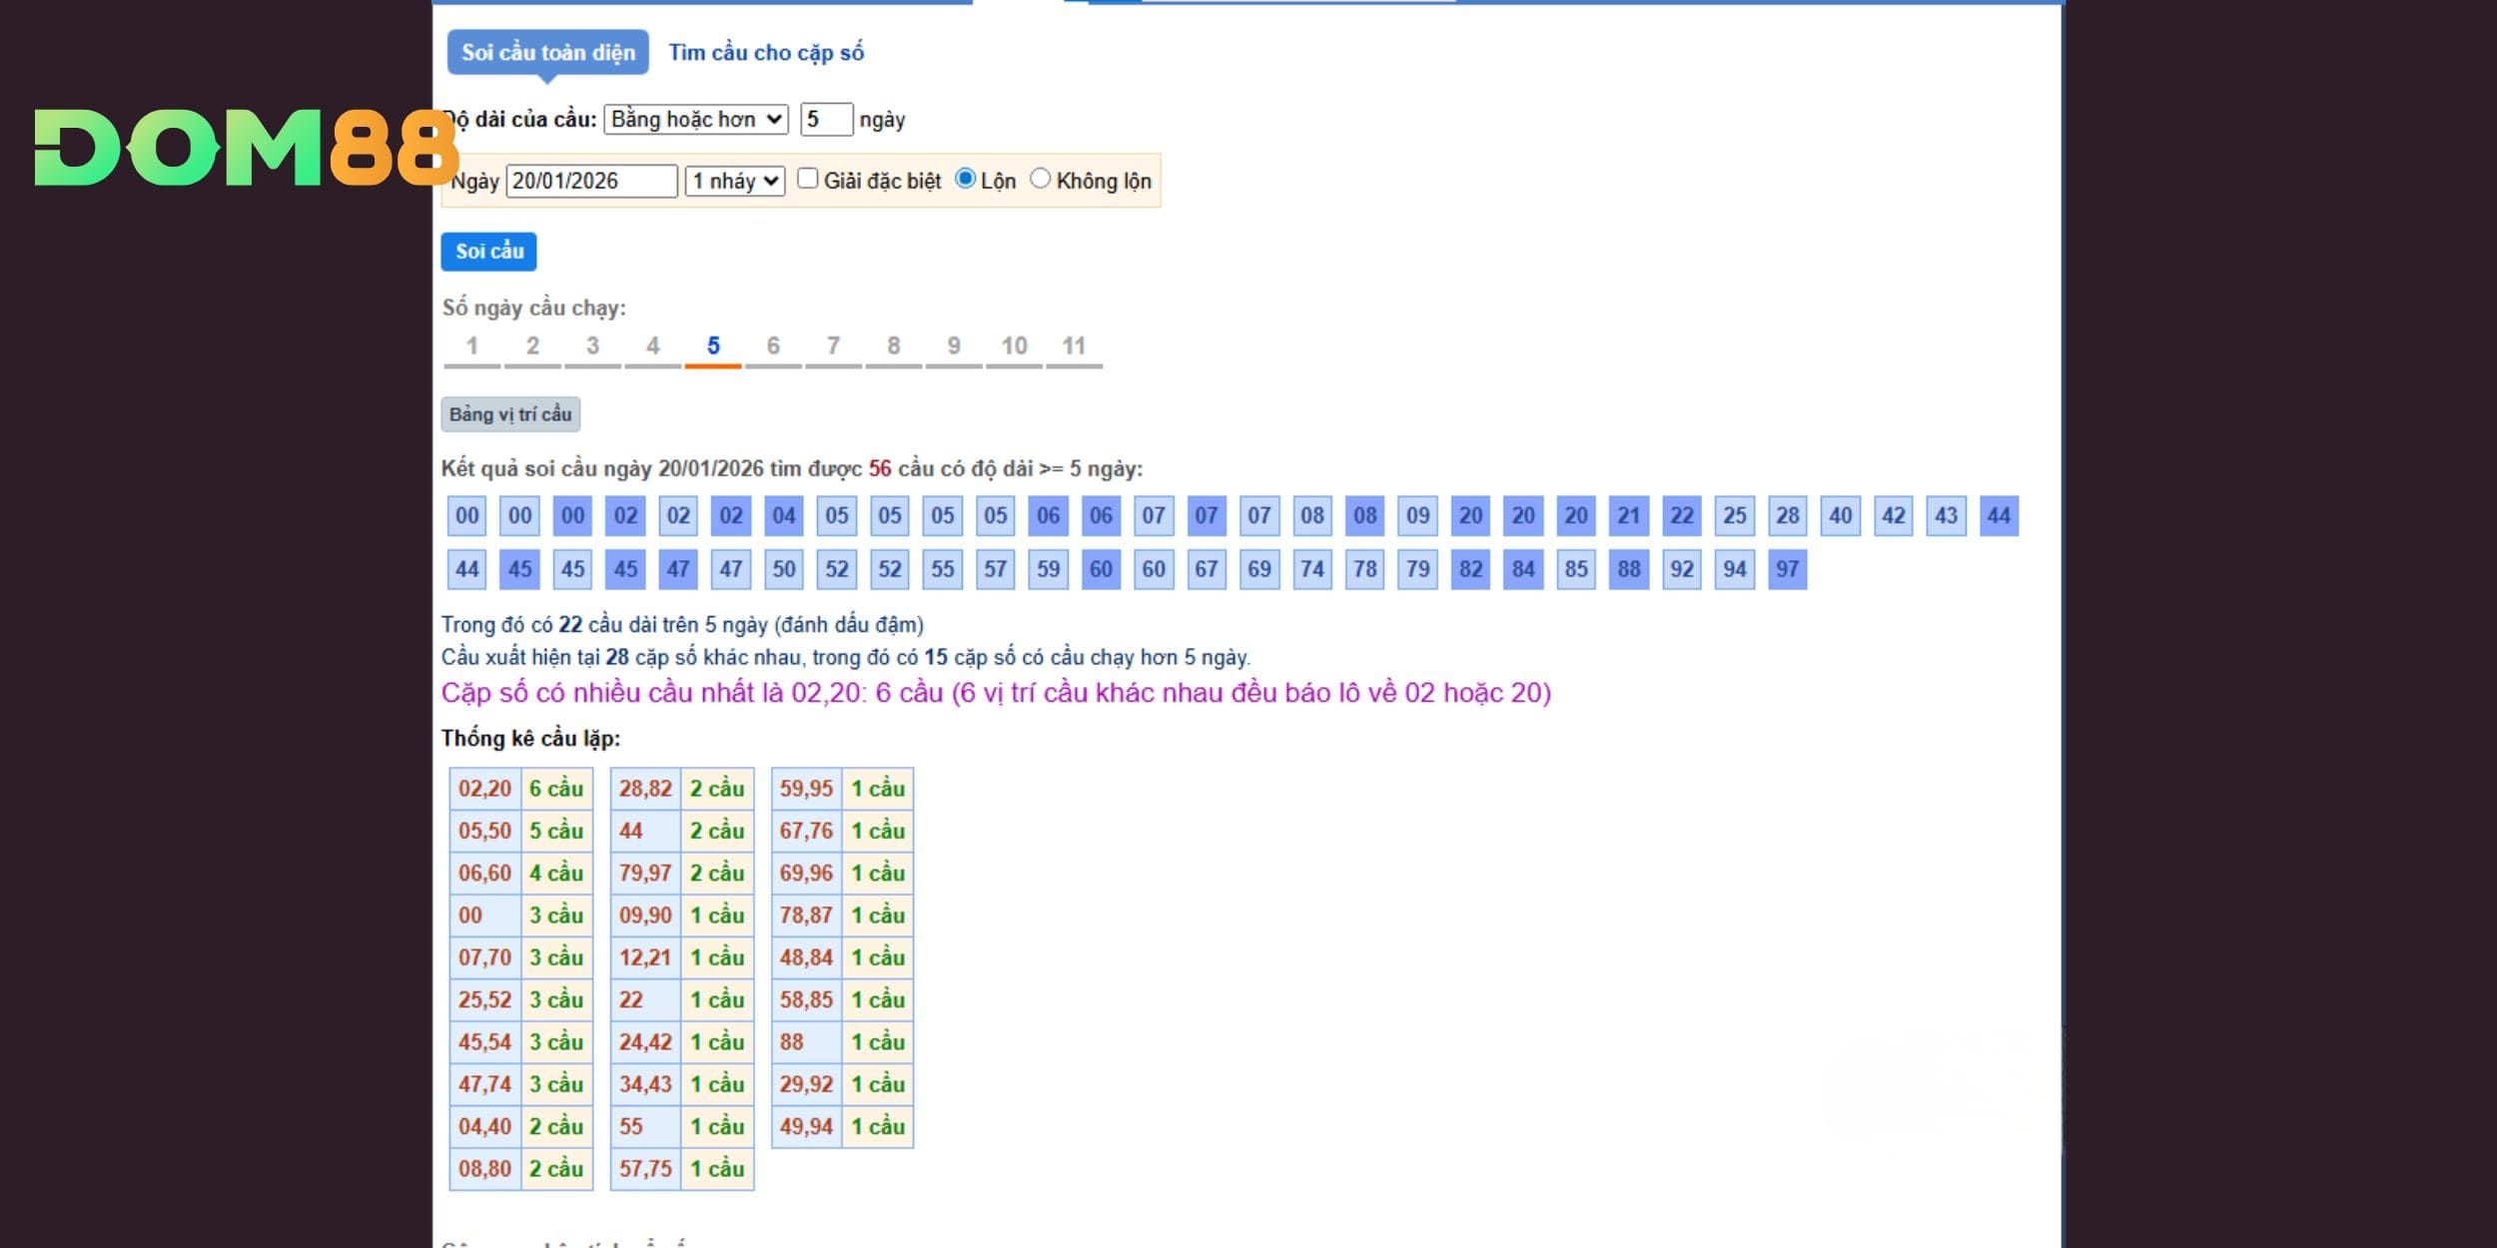Click number box 09
The image size is (2497, 1248).
[1417, 516]
